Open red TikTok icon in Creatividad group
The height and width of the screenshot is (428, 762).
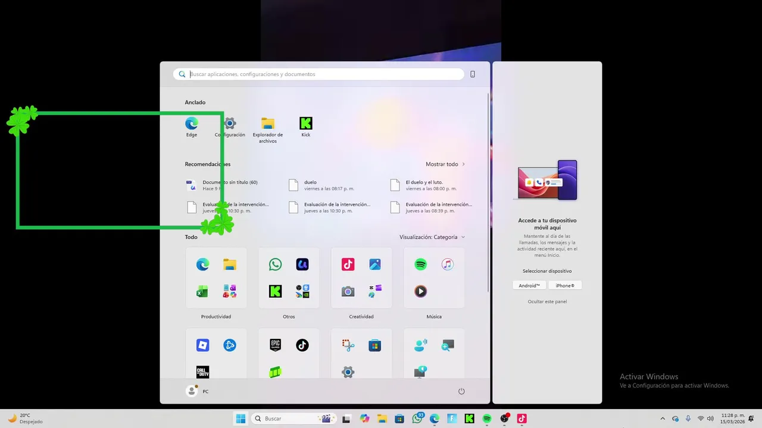pos(348,265)
